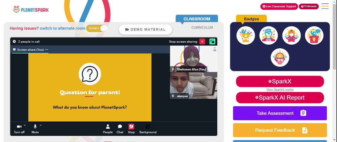337x142 pixels.
Task: Click Take Assessment button
Action: (x=280, y=113)
